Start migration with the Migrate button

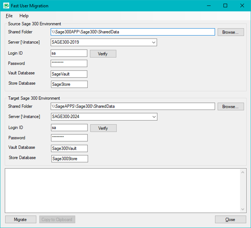pos(21,220)
